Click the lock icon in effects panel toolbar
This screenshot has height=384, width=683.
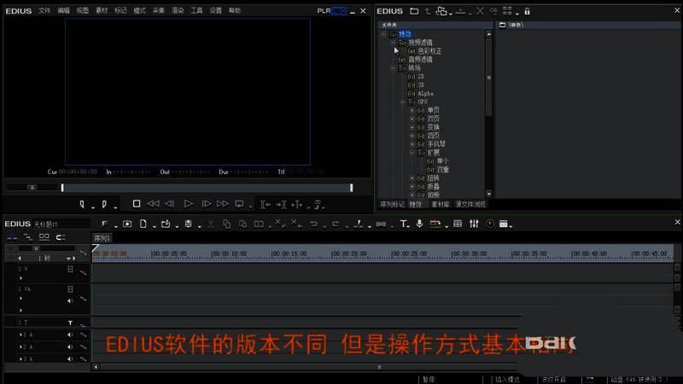[527, 11]
